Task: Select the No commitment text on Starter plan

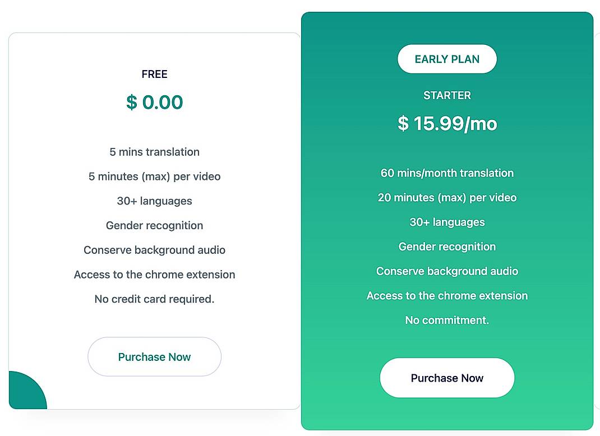Action: [x=447, y=320]
